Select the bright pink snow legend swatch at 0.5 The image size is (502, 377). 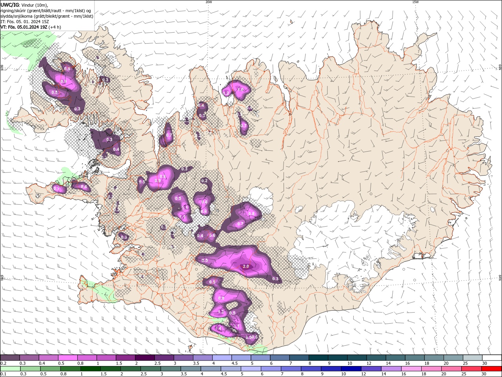point(67,358)
